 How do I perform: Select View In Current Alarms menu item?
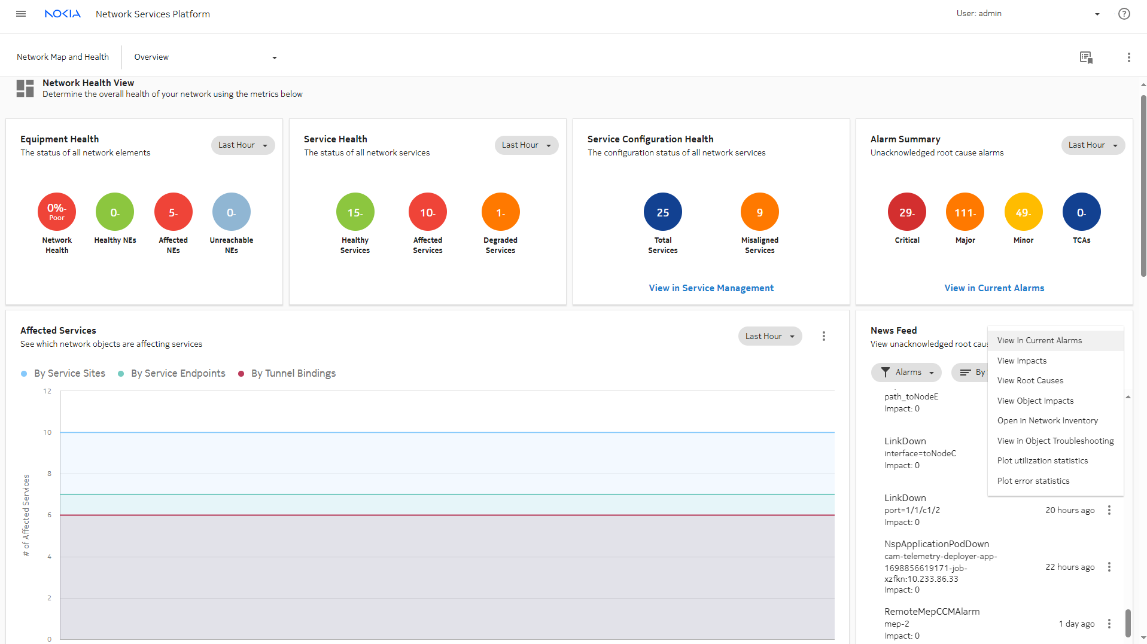1055,341
